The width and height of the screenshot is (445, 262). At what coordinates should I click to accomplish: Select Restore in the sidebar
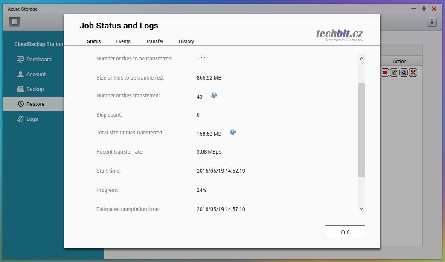(x=35, y=104)
